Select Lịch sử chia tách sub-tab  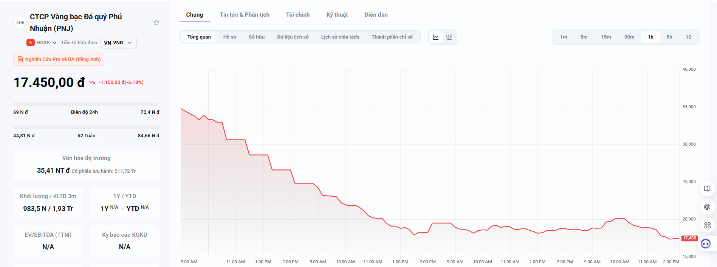coord(340,37)
